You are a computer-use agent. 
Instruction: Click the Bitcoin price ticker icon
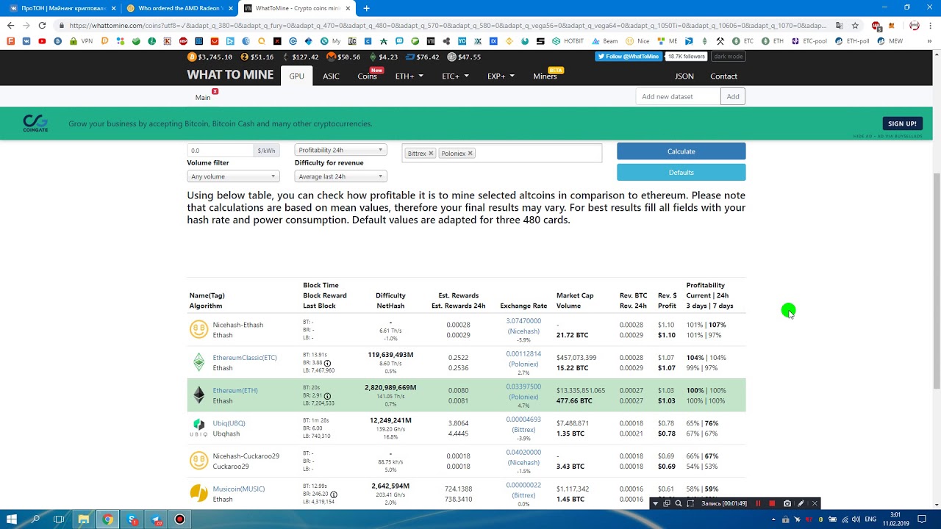tap(192, 57)
